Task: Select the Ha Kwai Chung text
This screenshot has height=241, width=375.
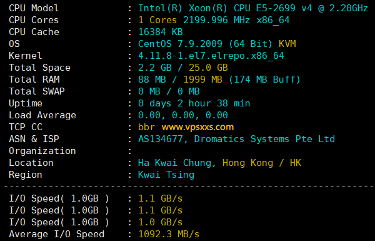Action: [174, 163]
